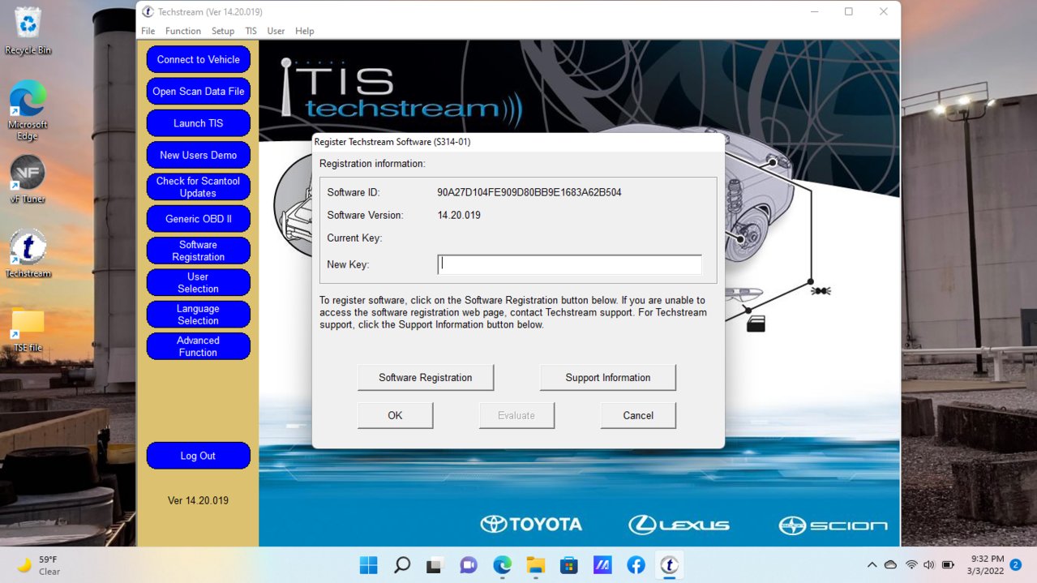This screenshot has height=583, width=1037.
Task: Start the New Users Demo
Action: coord(199,155)
